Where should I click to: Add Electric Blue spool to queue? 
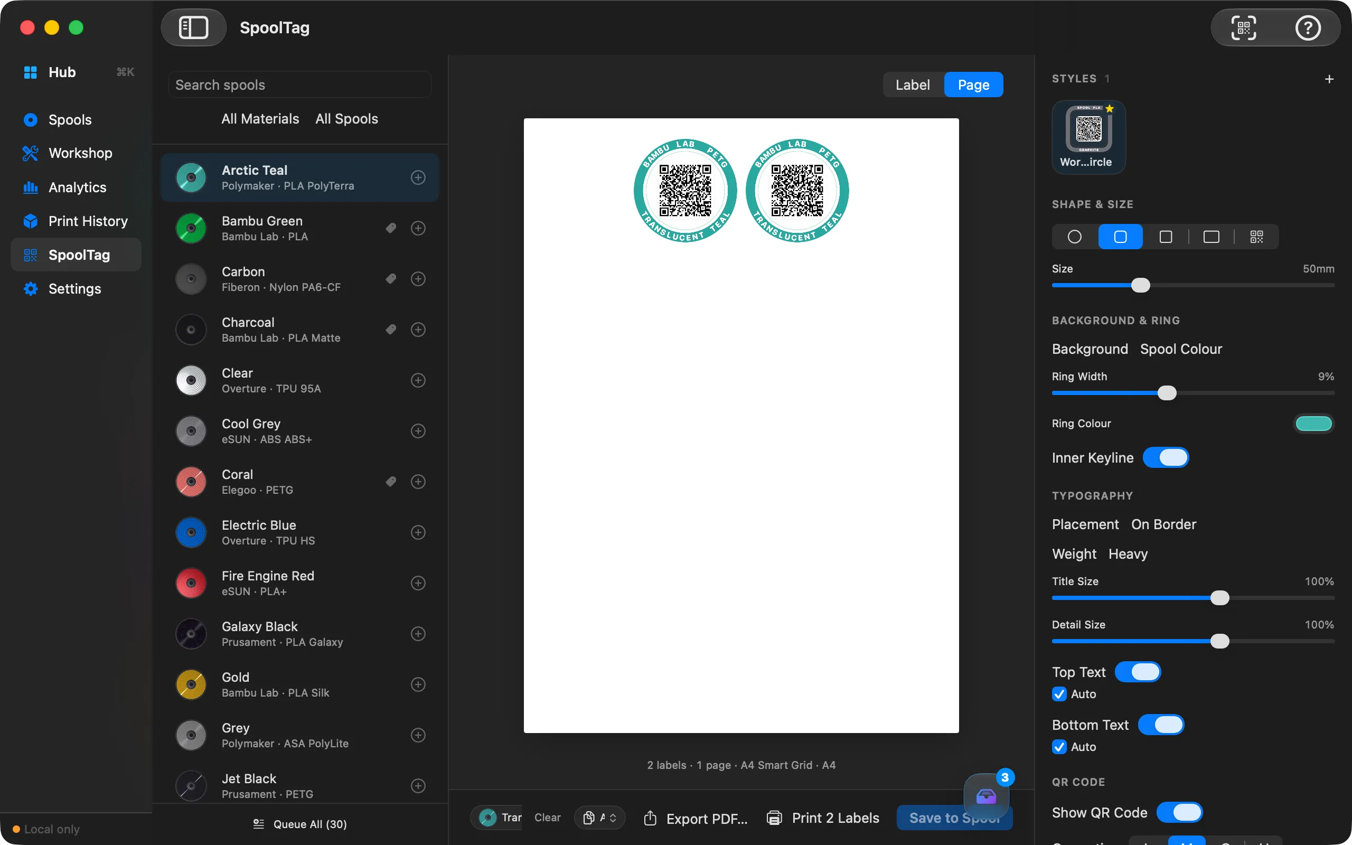pyautogui.click(x=418, y=532)
